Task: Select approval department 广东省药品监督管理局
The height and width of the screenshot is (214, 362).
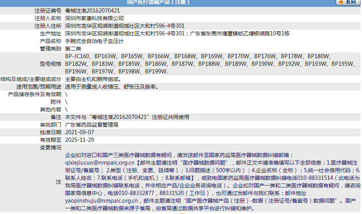Action: tap(92, 125)
